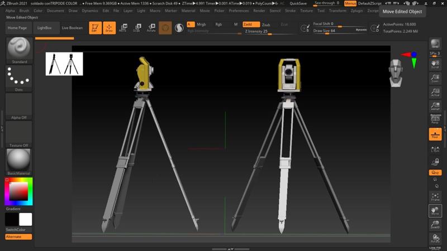Viewport: 447px width, 251px height.
Task: Select the Rotate transform icon in top shelf
Action: [x=151, y=28]
